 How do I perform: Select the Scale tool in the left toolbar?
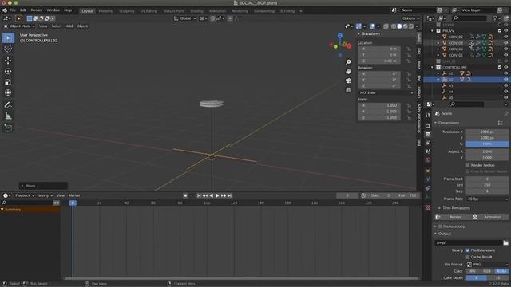pos(8,82)
